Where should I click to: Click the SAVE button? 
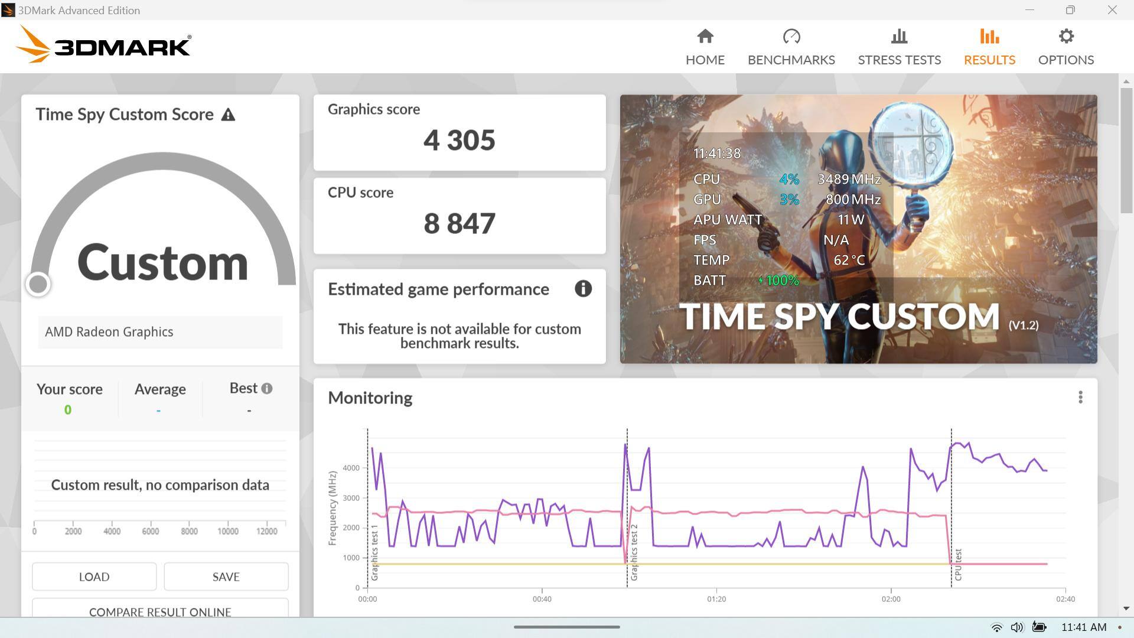click(226, 577)
